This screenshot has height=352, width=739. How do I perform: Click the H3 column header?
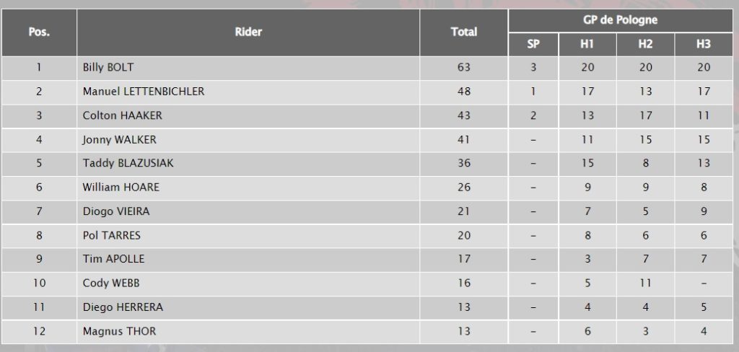click(704, 44)
